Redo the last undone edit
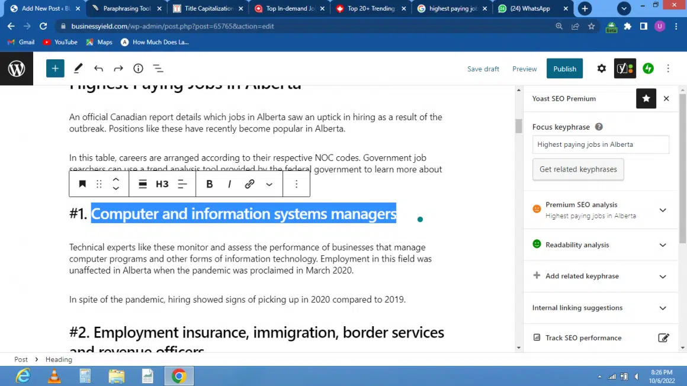 click(x=118, y=69)
